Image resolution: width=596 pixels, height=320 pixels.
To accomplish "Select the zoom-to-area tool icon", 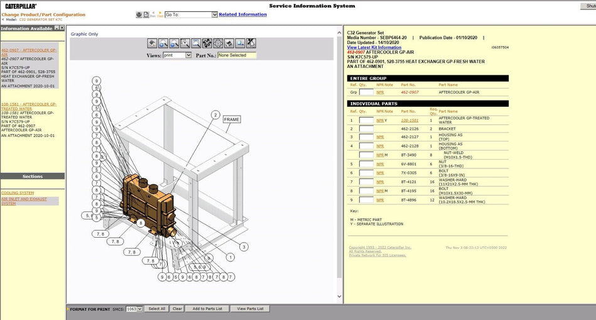I will pos(185,43).
